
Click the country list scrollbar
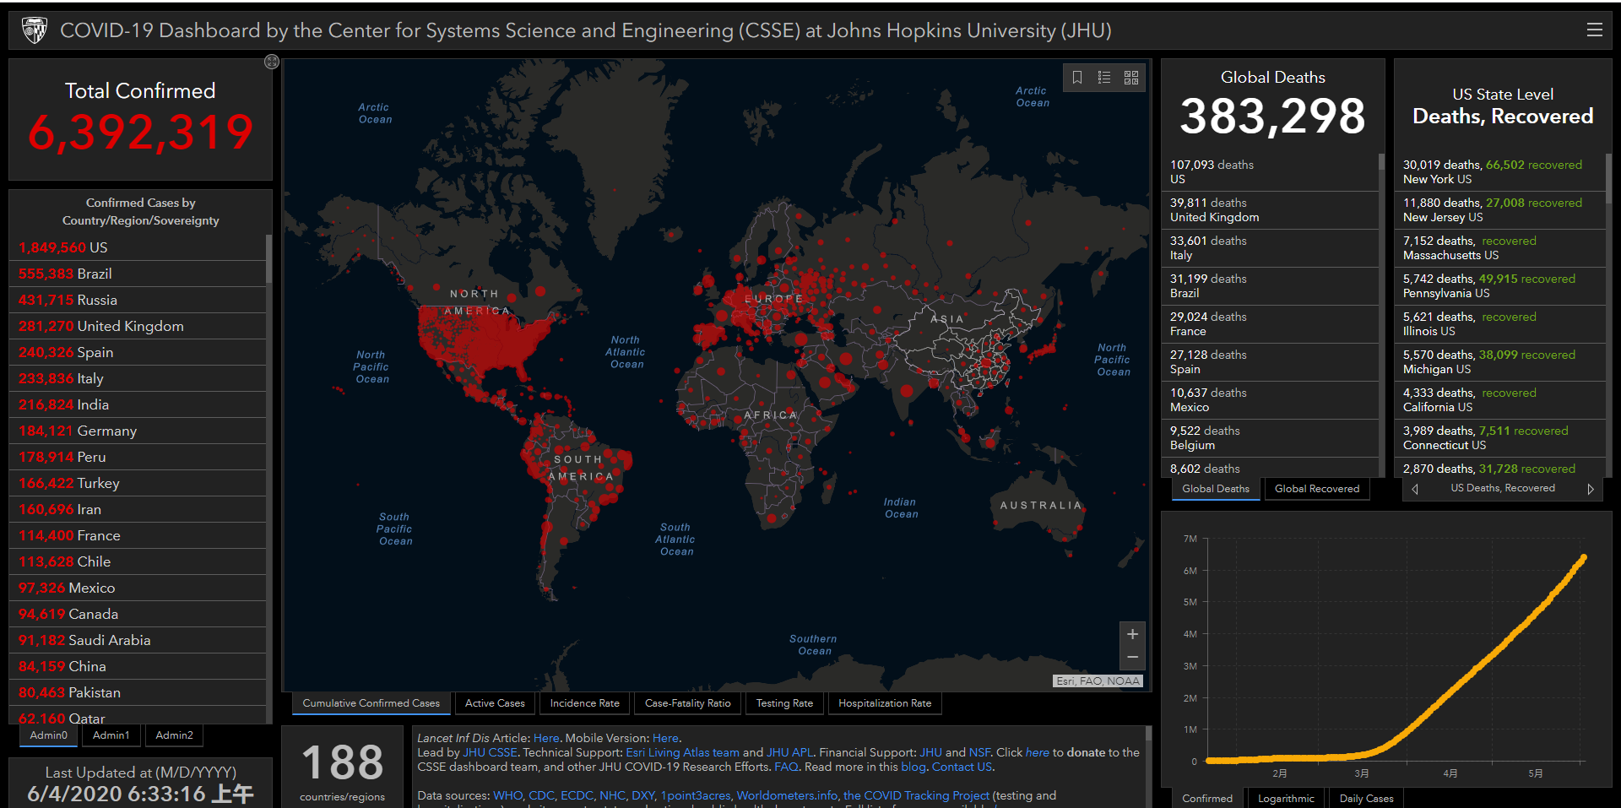coord(268,258)
